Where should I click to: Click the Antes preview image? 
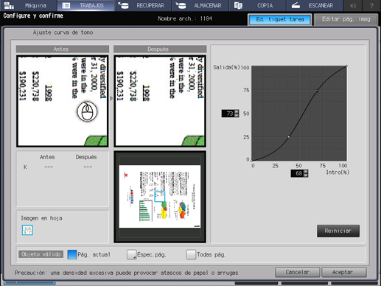coord(63,101)
